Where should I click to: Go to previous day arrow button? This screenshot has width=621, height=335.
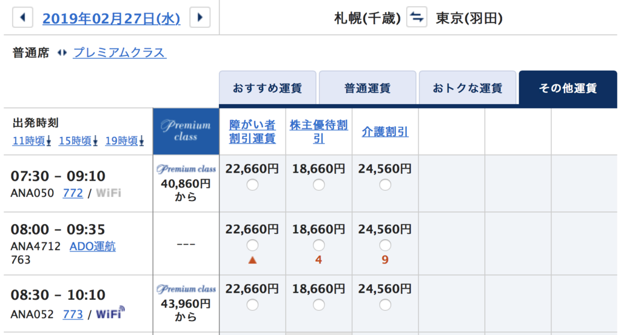[x=22, y=18]
